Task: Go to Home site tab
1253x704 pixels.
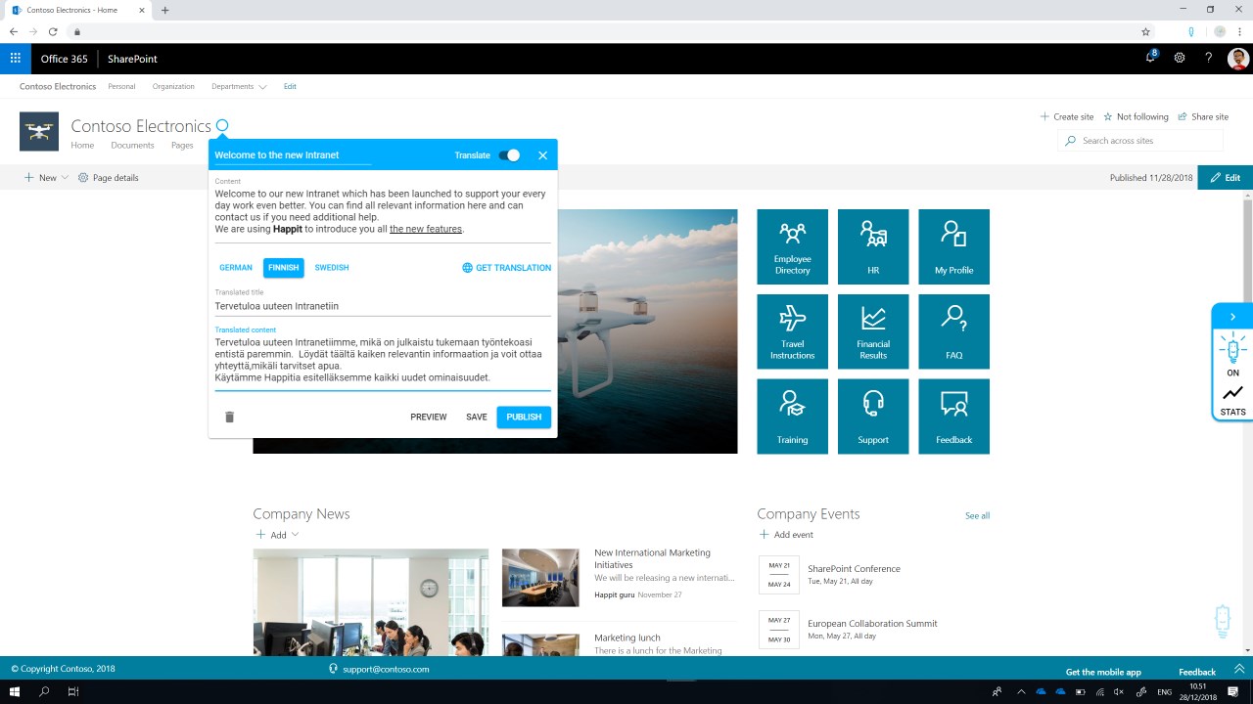Action: coord(82,145)
